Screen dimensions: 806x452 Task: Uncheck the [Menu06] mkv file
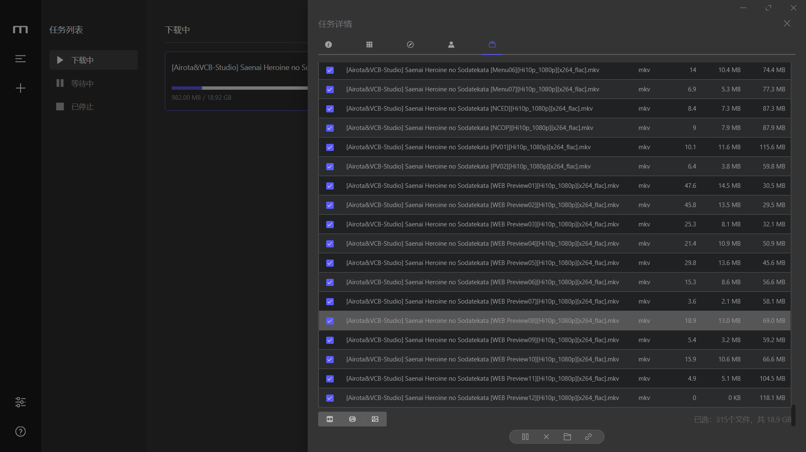(x=330, y=70)
